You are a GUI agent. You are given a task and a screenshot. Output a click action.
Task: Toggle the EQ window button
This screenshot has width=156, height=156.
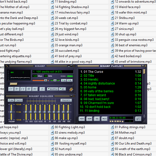[x=64, y=80]
